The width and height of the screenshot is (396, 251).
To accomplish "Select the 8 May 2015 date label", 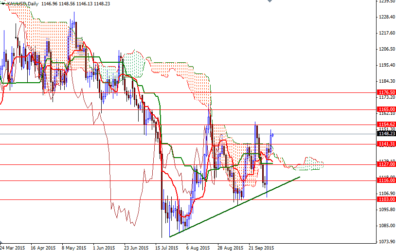I will click(x=73, y=248).
